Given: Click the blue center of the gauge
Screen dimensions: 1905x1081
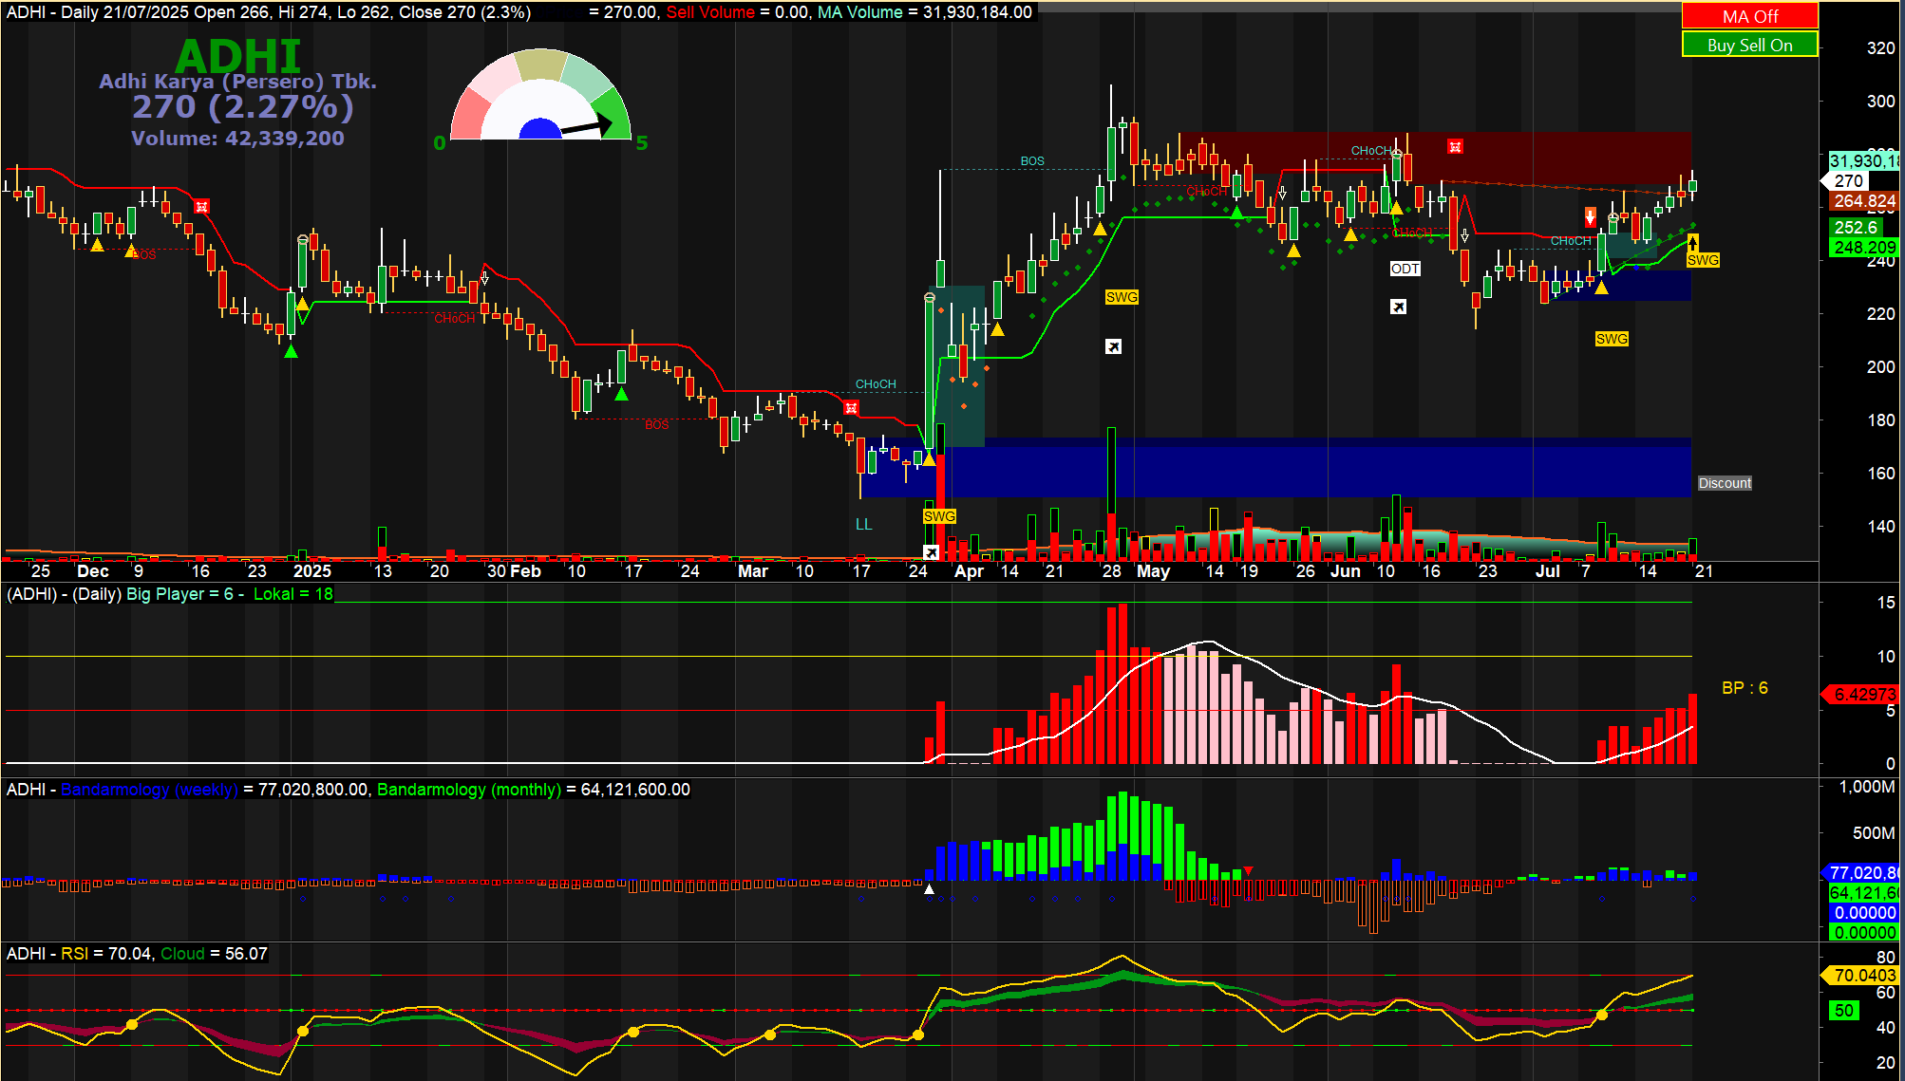Looking at the screenshot, I should pyautogui.click(x=541, y=129).
